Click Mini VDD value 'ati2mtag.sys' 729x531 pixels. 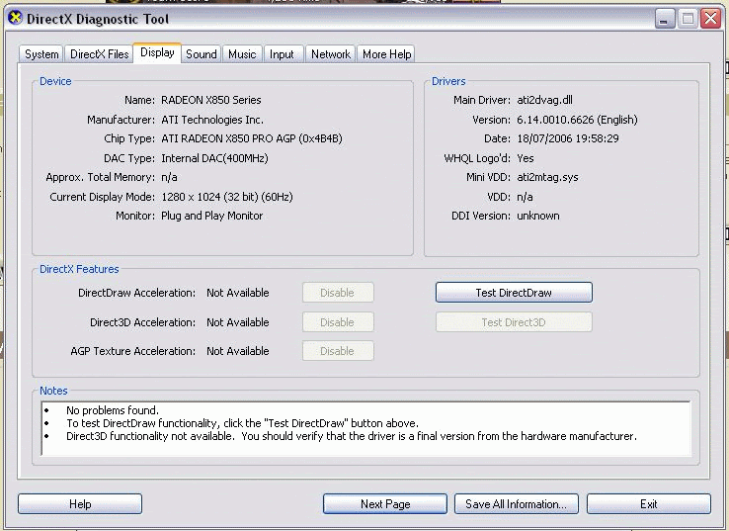tap(547, 177)
